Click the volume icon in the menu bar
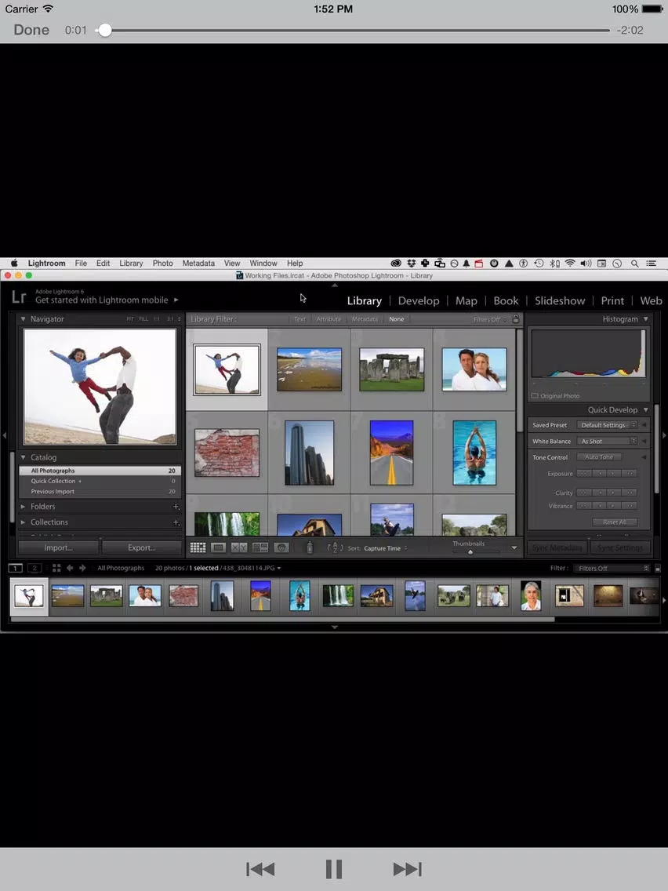Screen dimensions: 668x891 point(586,263)
